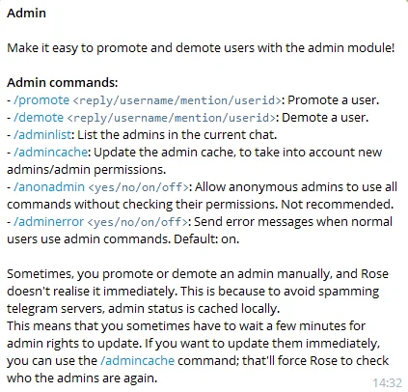Open the /adminlist command link
The height and width of the screenshot is (392, 408).
pyautogui.click(x=42, y=135)
